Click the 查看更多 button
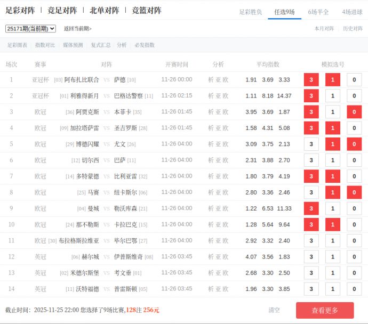 (x=325, y=310)
